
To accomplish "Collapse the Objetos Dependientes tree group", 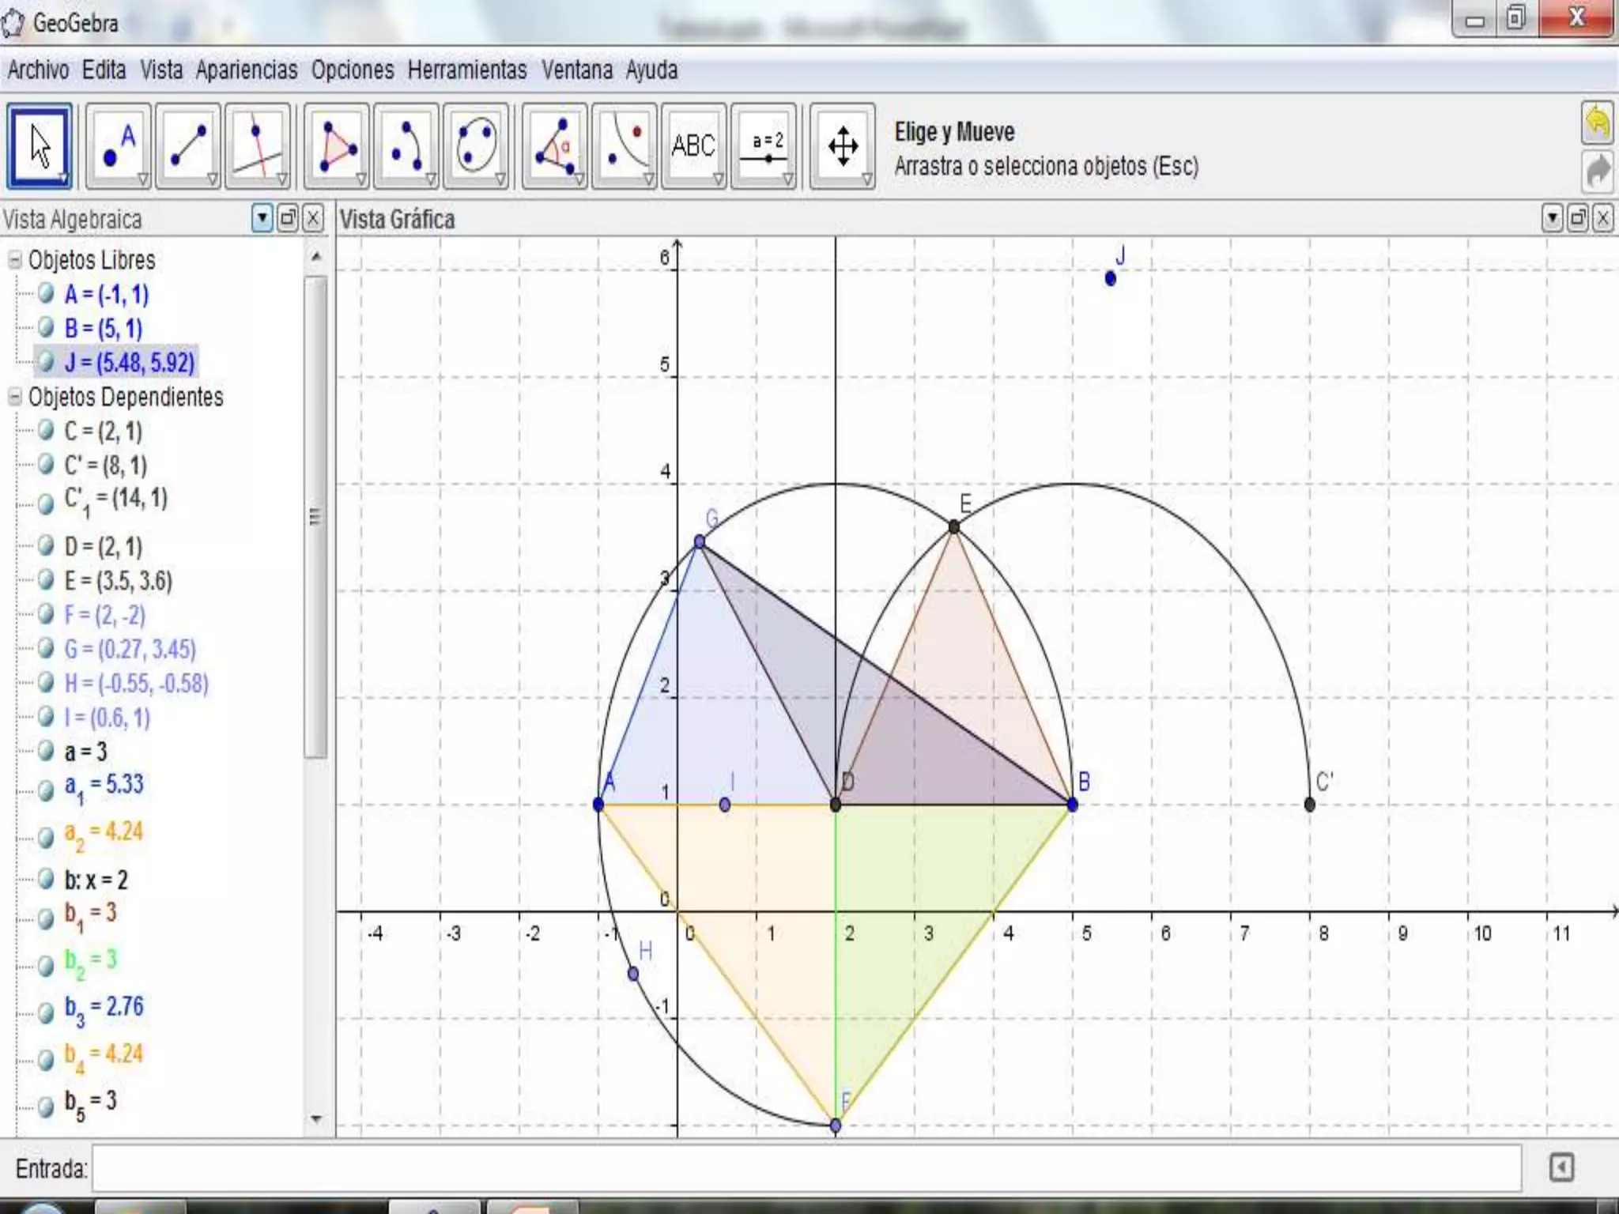I will point(15,397).
